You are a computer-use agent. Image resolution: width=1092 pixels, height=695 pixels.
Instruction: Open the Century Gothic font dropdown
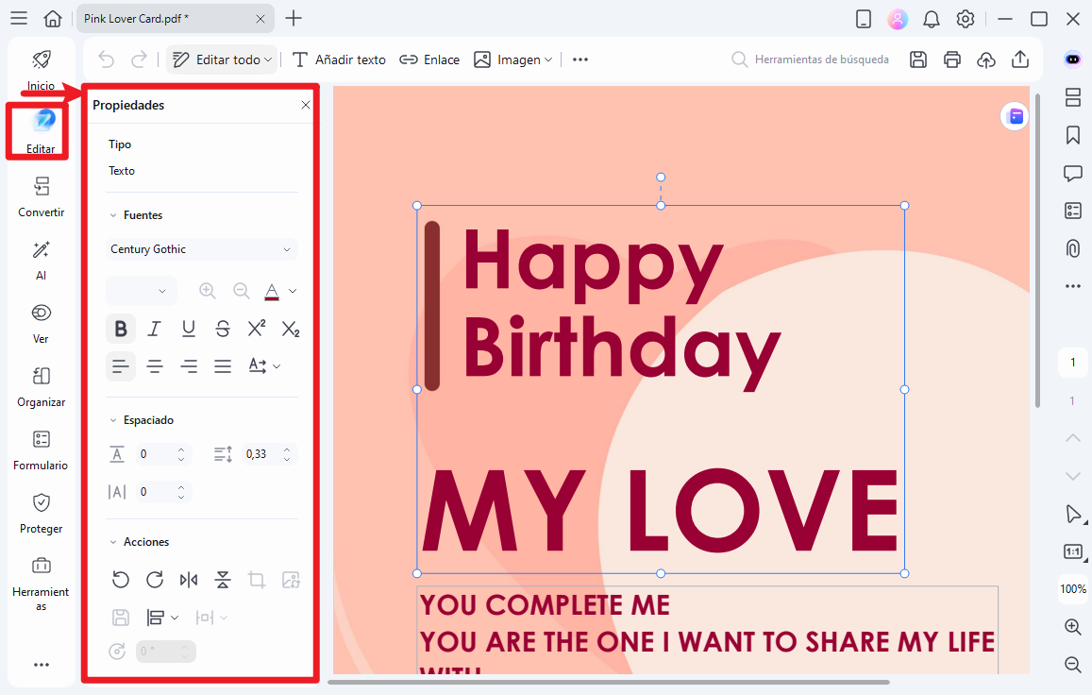(201, 249)
